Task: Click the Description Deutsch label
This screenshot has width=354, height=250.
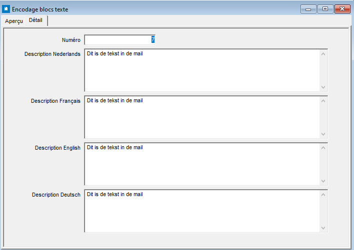Action: pyautogui.click(x=56, y=195)
